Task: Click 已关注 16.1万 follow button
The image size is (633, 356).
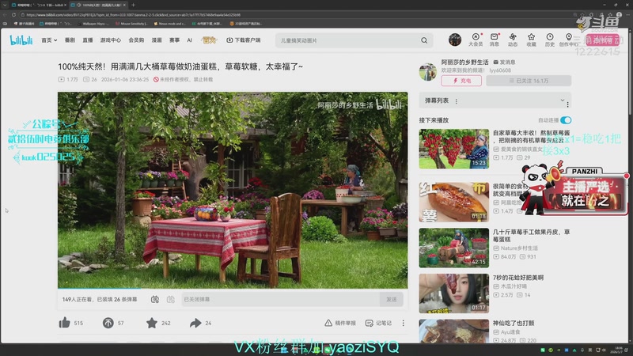Action: tap(529, 81)
